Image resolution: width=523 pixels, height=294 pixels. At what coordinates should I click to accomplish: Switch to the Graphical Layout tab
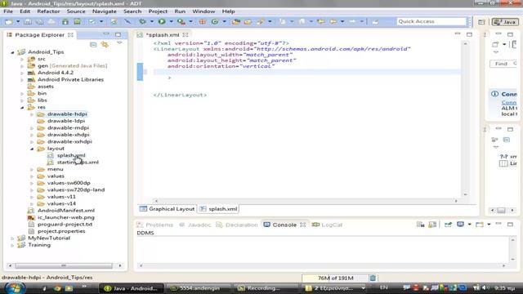(167, 209)
